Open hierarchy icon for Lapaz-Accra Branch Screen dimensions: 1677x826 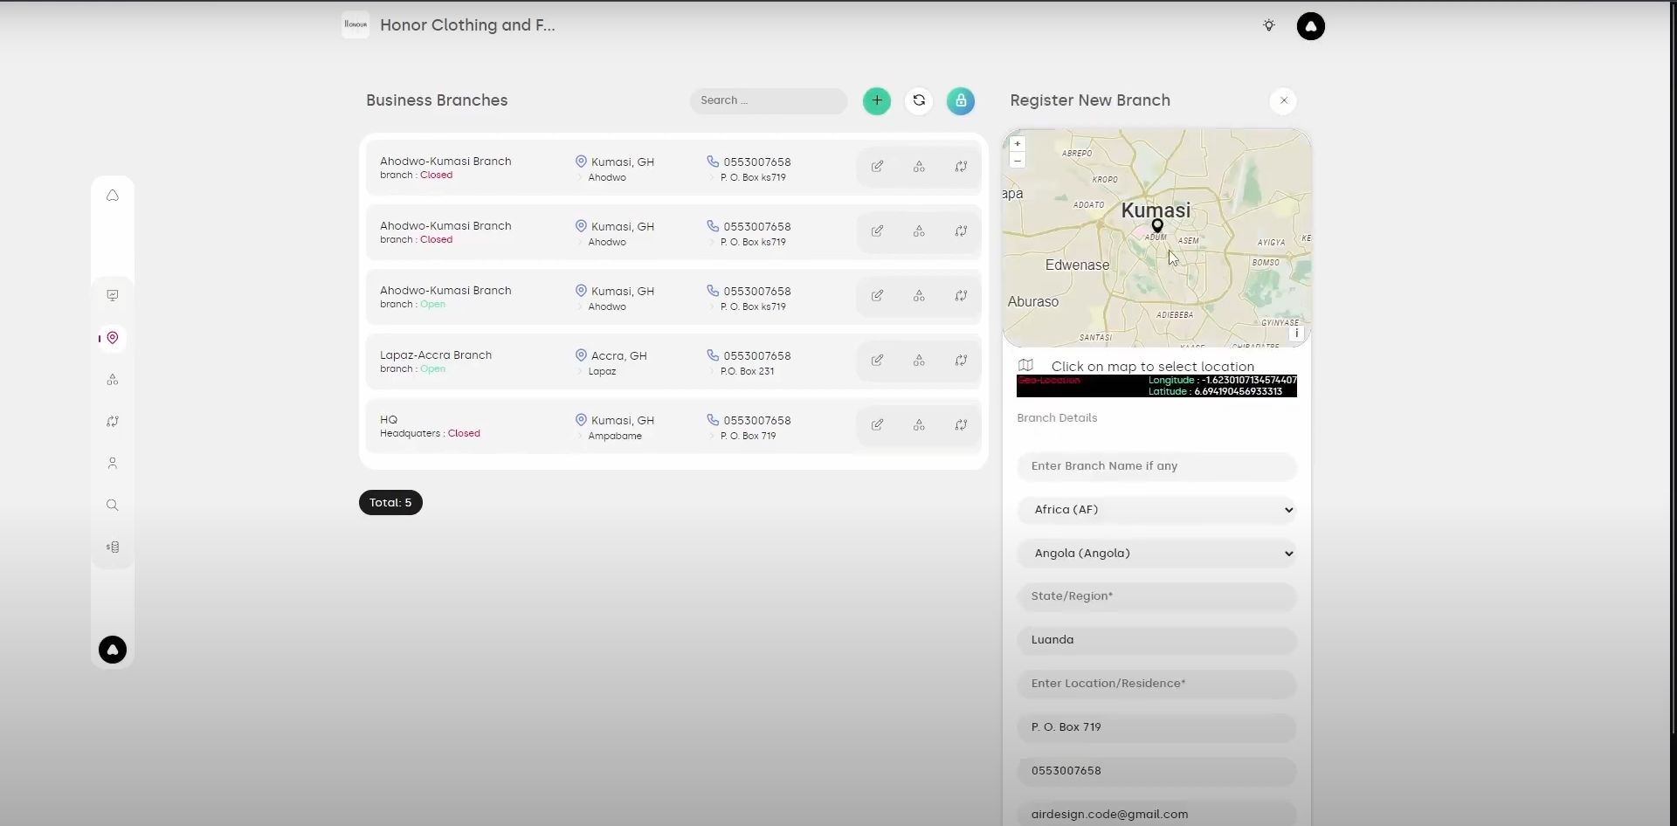919,360
